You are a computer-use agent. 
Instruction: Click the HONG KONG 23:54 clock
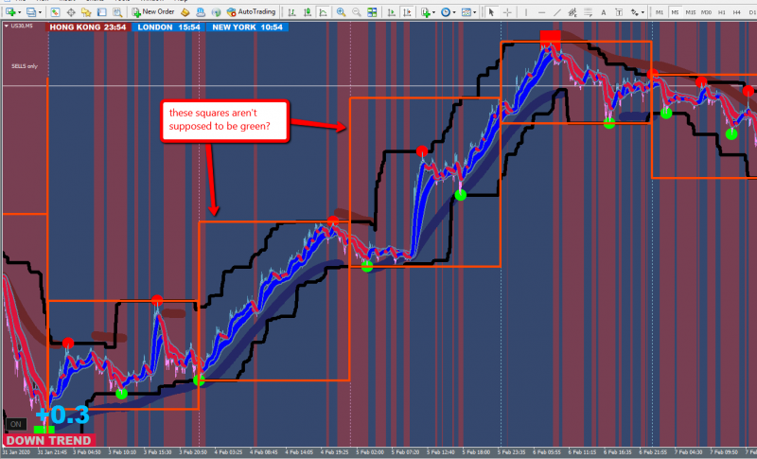coord(88,27)
